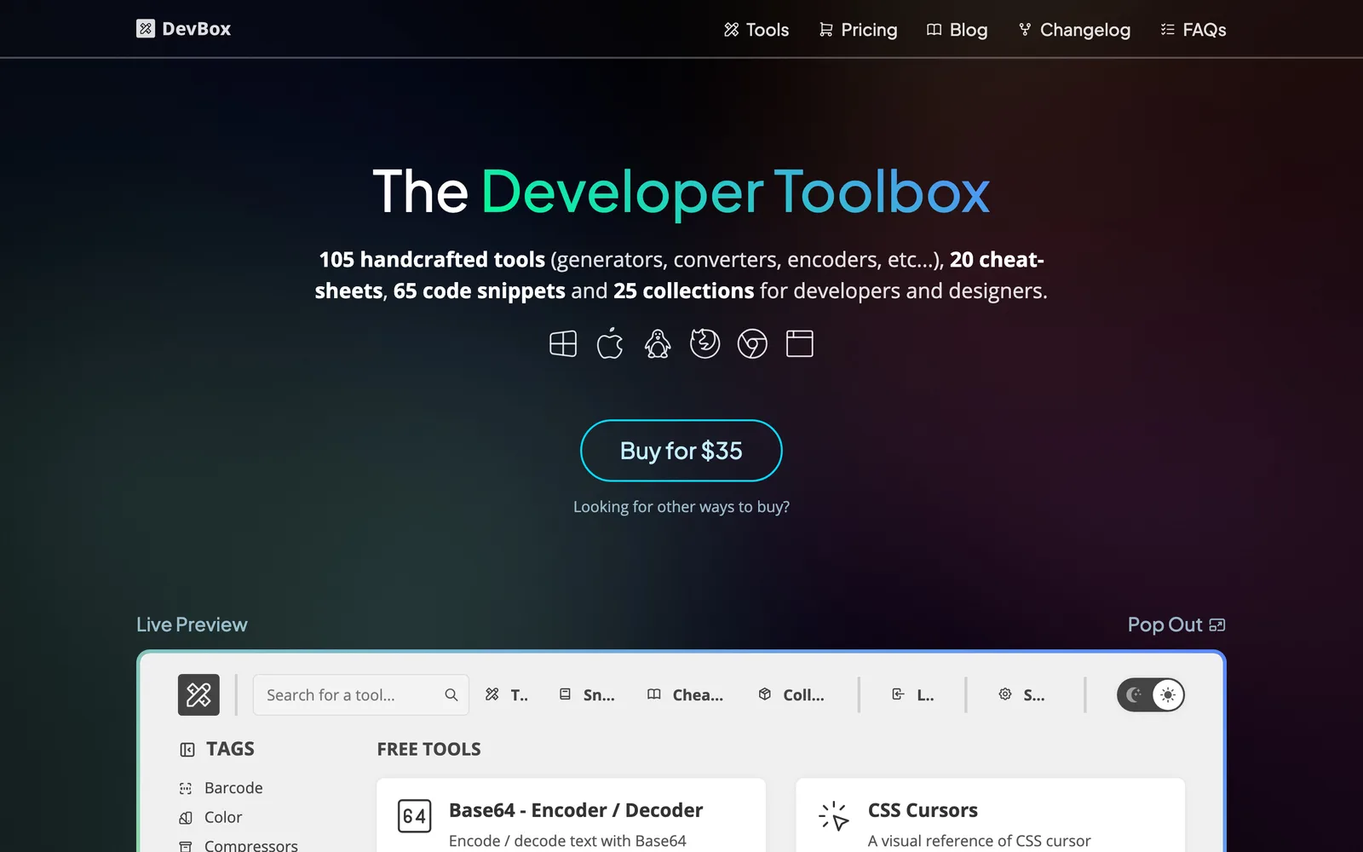Viewport: 1363px width, 852px height.
Task: Open Settings in the preview toolbar
Action: coord(1021,695)
